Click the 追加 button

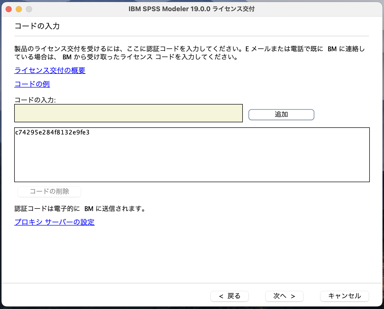tap(281, 115)
